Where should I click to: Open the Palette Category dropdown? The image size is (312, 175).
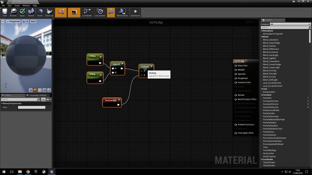(x=290, y=24)
